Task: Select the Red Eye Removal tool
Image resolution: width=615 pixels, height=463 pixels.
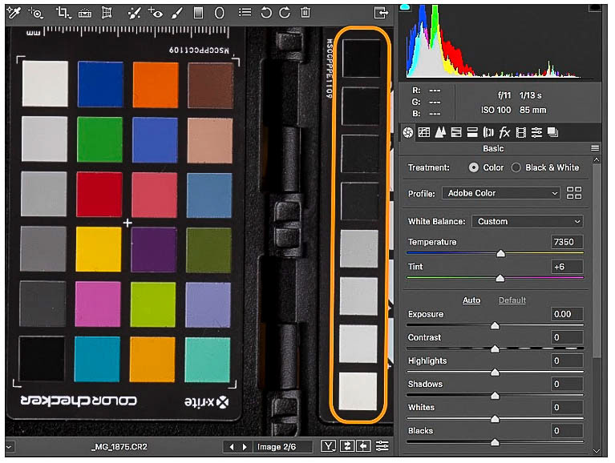Action: tap(156, 13)
